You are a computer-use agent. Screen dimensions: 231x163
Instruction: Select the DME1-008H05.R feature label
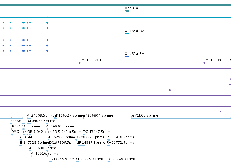click(x=217, y=60)
